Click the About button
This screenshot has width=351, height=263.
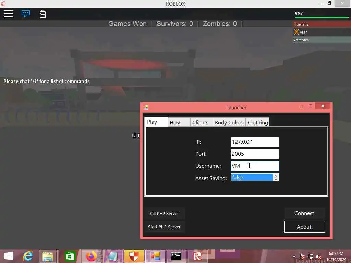point(304,227)
